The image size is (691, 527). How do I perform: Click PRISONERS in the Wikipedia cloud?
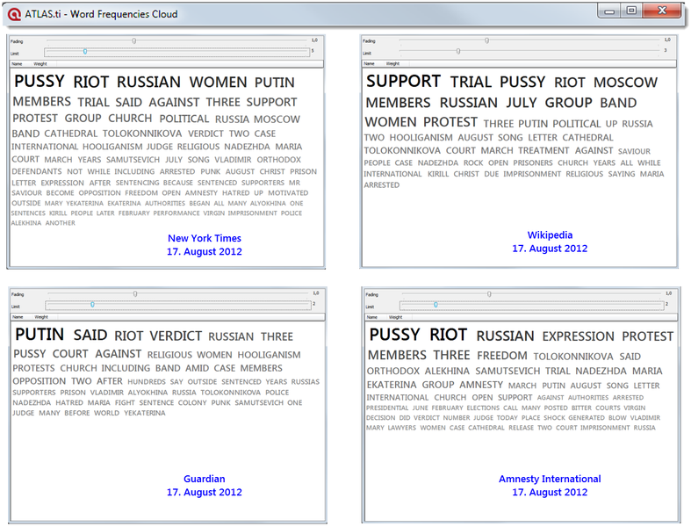point(533,162)
